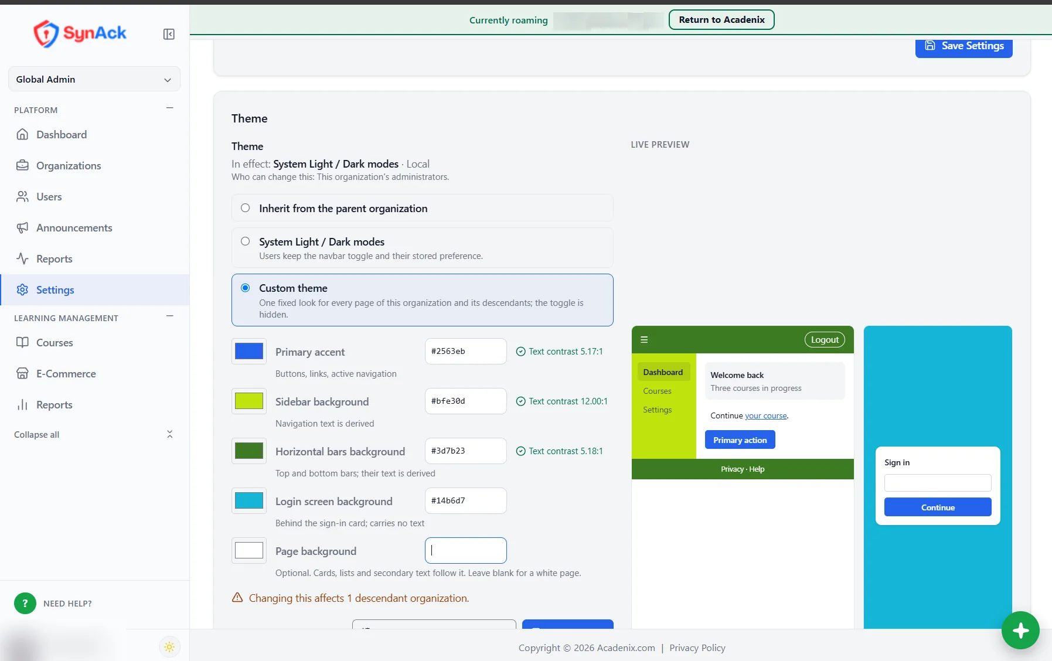Open the Global Admin role dropdown

94,79
